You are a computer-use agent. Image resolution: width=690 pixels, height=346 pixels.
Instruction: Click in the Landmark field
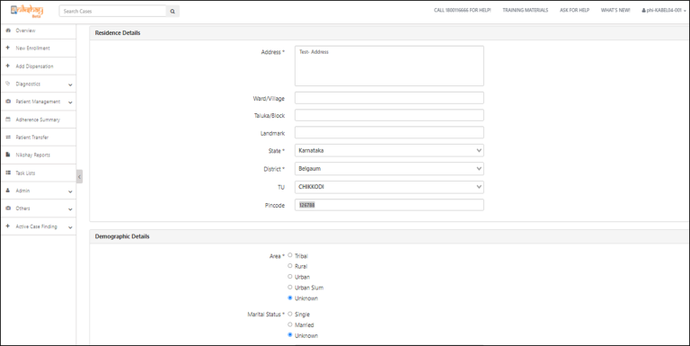pyautogui.click(x=389, y=132)
